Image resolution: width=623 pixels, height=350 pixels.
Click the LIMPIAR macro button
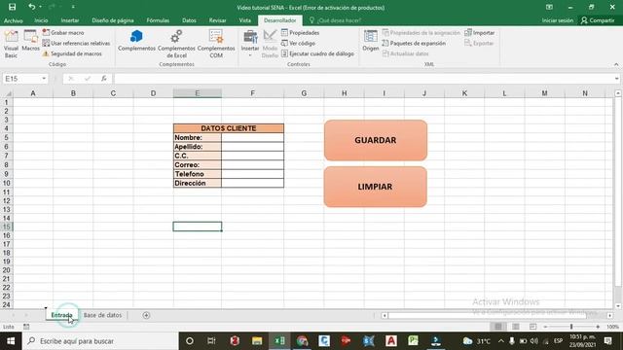[376, 187]
